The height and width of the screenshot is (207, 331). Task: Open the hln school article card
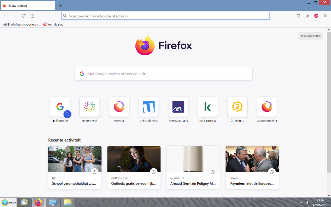(x=75, y=167)
